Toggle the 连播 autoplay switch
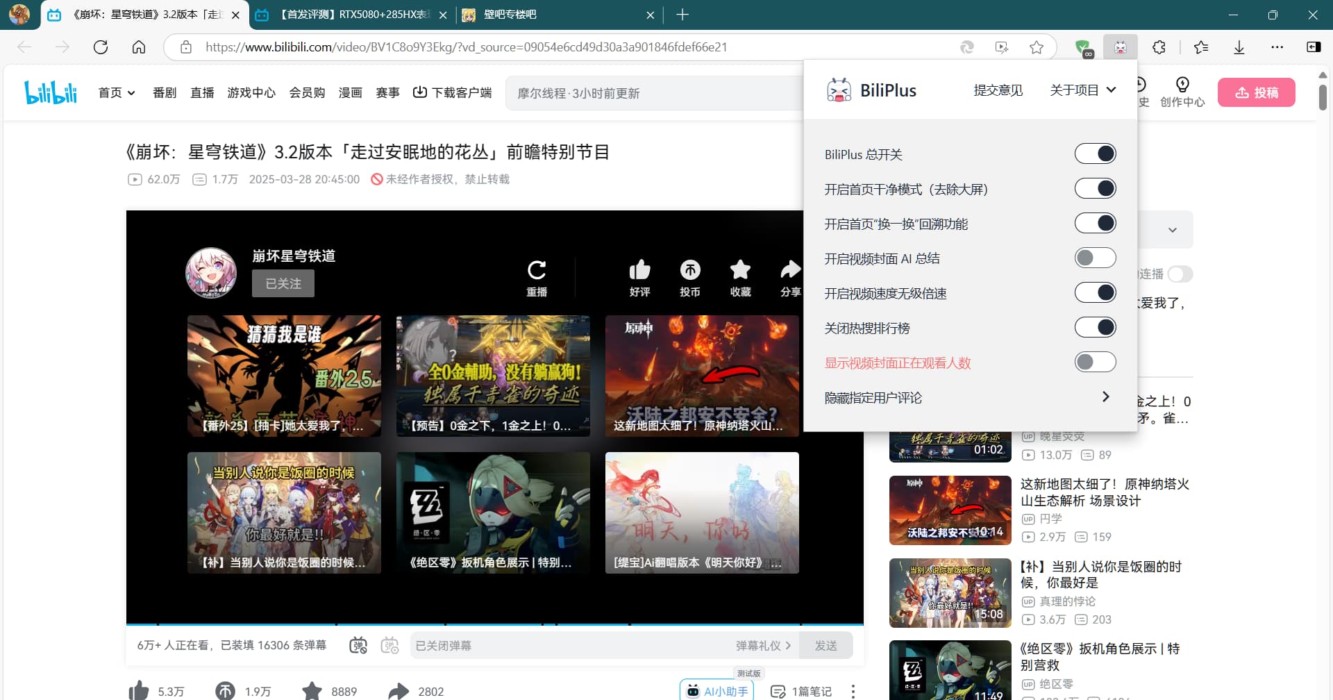This screenshot has height=700, width=1333. 1180,274
